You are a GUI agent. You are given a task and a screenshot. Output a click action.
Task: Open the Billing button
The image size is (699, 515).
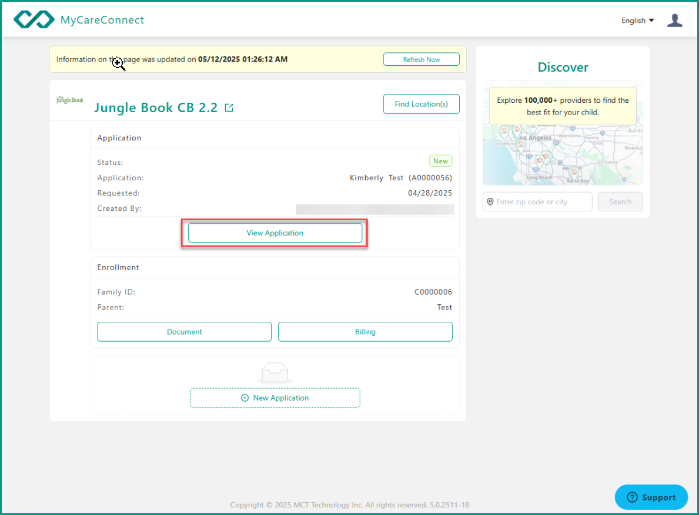365,332
